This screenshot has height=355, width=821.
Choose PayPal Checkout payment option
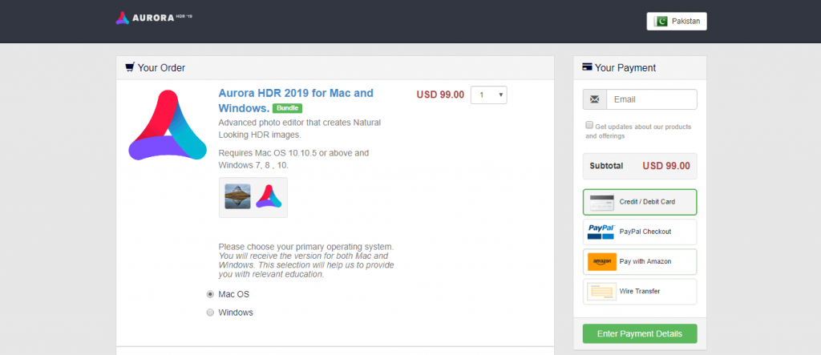[x=640, y=232]
